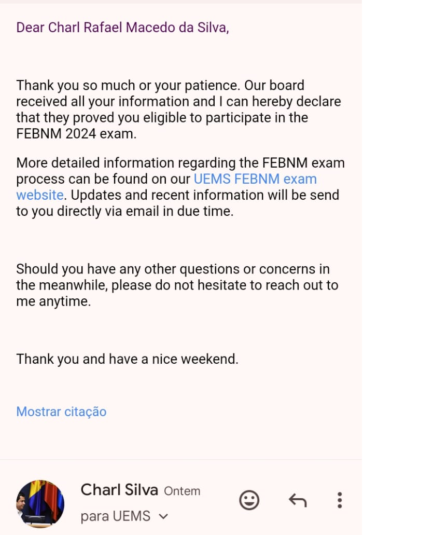Click the Mostrar citação link

coord(61,411)
